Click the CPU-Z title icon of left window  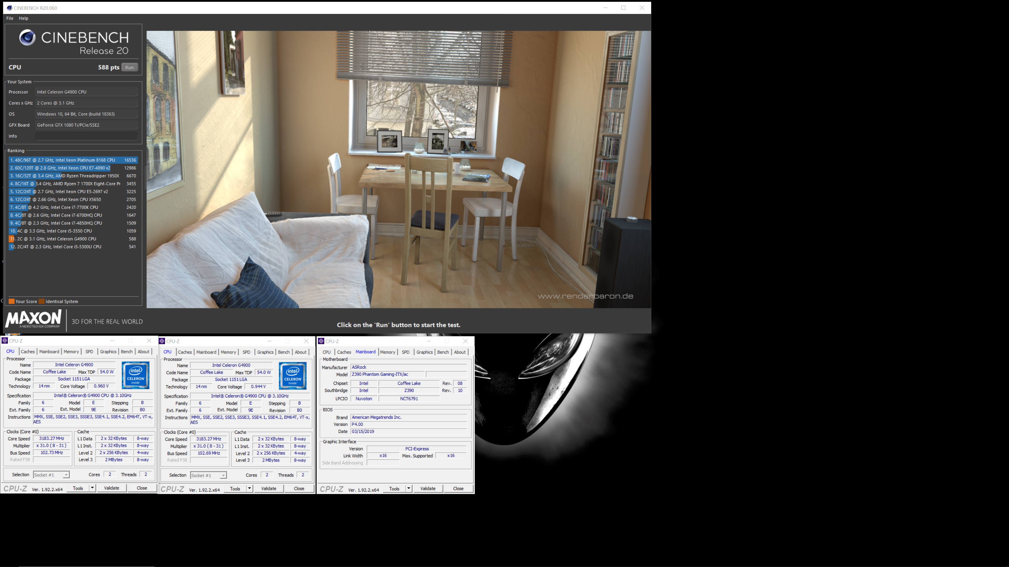pyautogui.click(x=5, y=340)
